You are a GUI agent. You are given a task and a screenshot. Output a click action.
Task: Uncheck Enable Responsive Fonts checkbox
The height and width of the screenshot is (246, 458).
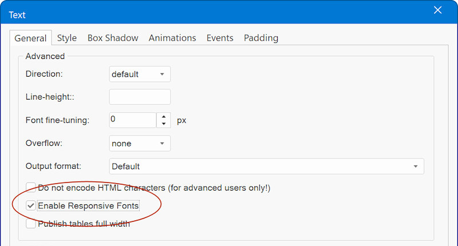(31, 205)
